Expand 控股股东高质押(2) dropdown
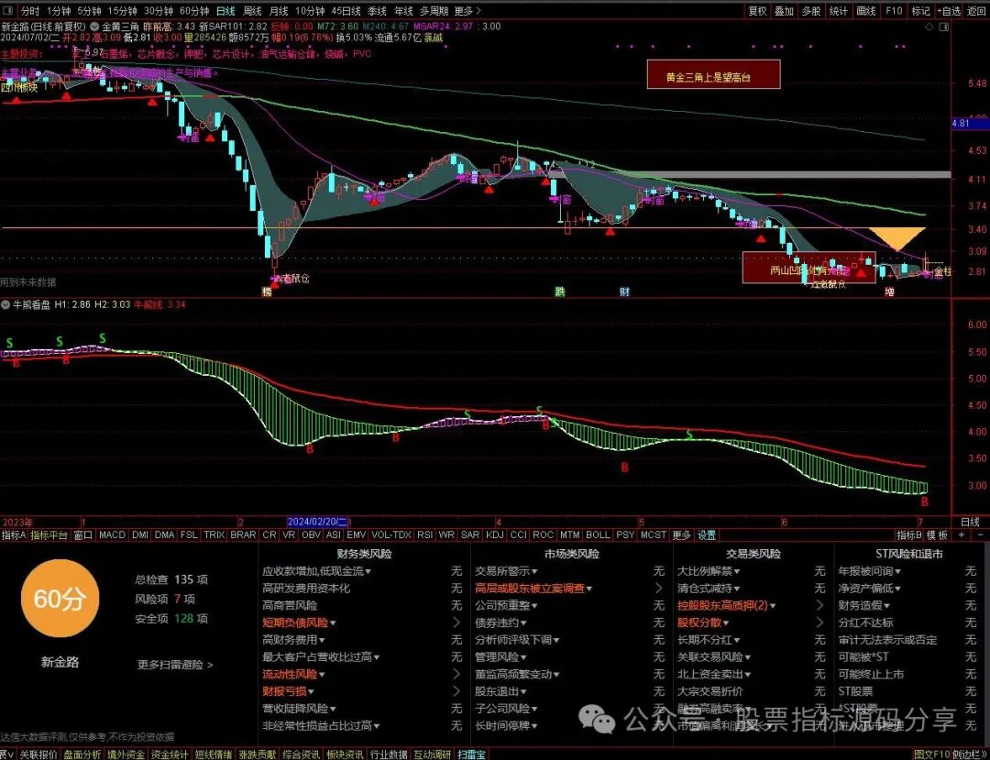 pyautogui.click(x=772, y=606)
